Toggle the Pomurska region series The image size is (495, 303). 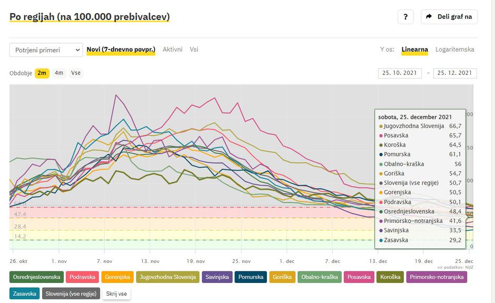coord(251,277)
